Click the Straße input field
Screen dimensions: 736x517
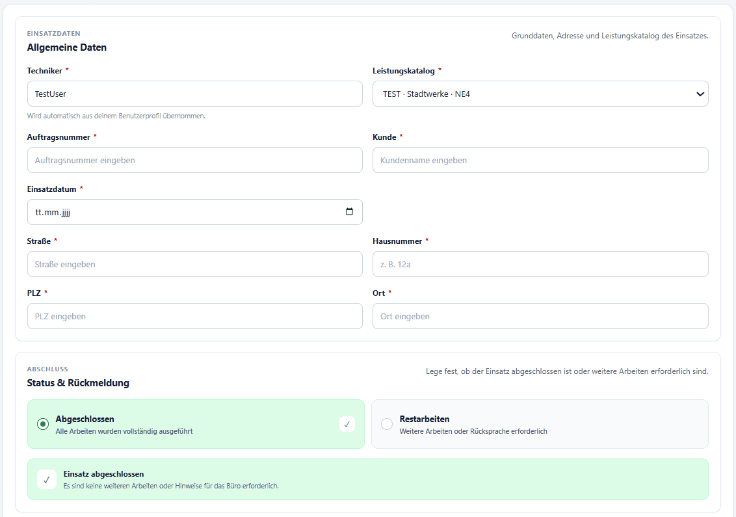coord(195,264)
